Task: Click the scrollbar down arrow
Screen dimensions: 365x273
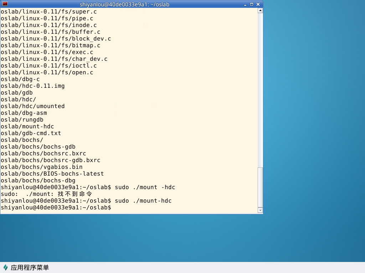Action: click(260, 210)
